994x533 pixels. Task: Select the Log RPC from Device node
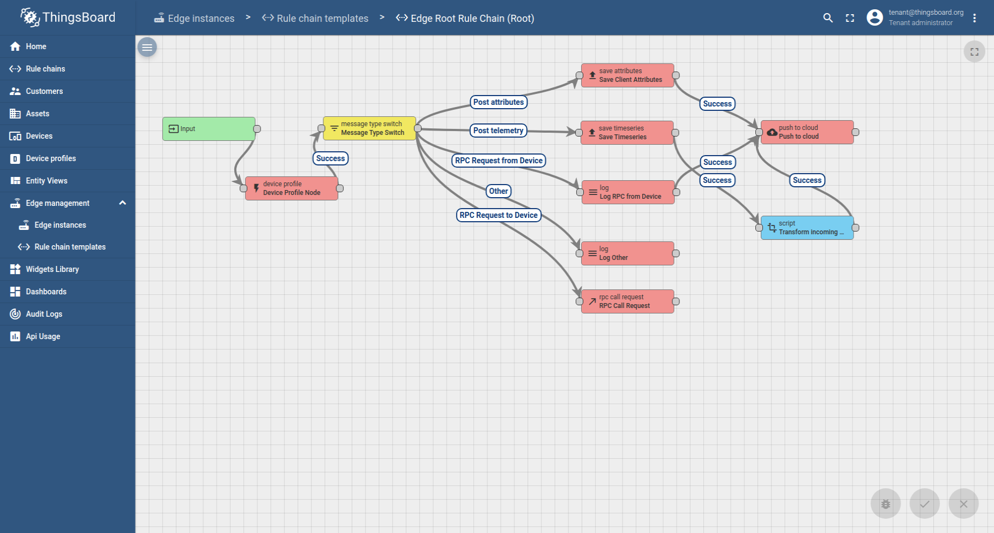coord(628,192)
